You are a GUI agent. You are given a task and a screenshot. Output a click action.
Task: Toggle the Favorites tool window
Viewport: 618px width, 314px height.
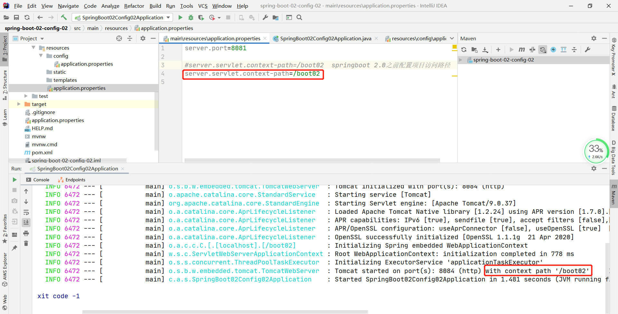pos(5,229)
